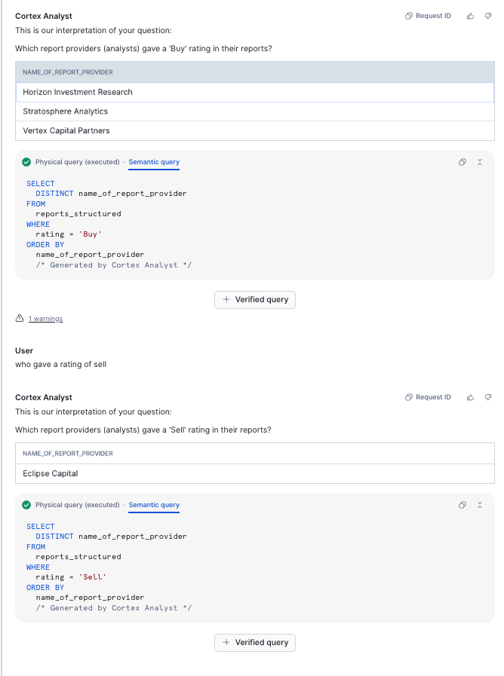Give thumbs down to the Sell rating answer
Image resolution: width=504 pixels, height=676 pixels.
[x=488, y=397]
